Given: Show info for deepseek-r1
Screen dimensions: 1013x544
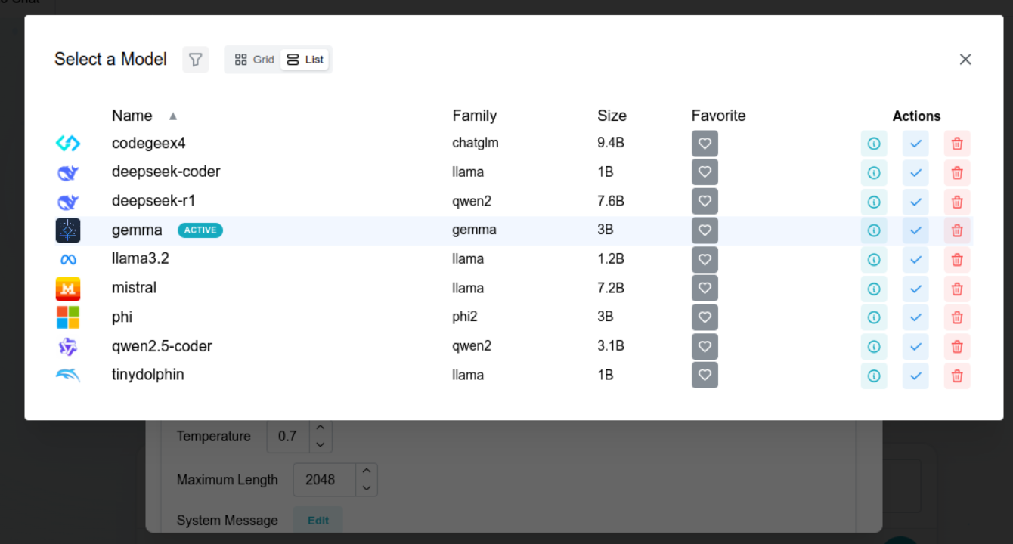Looking at the screenshot, I should click(x=874, y=202).
